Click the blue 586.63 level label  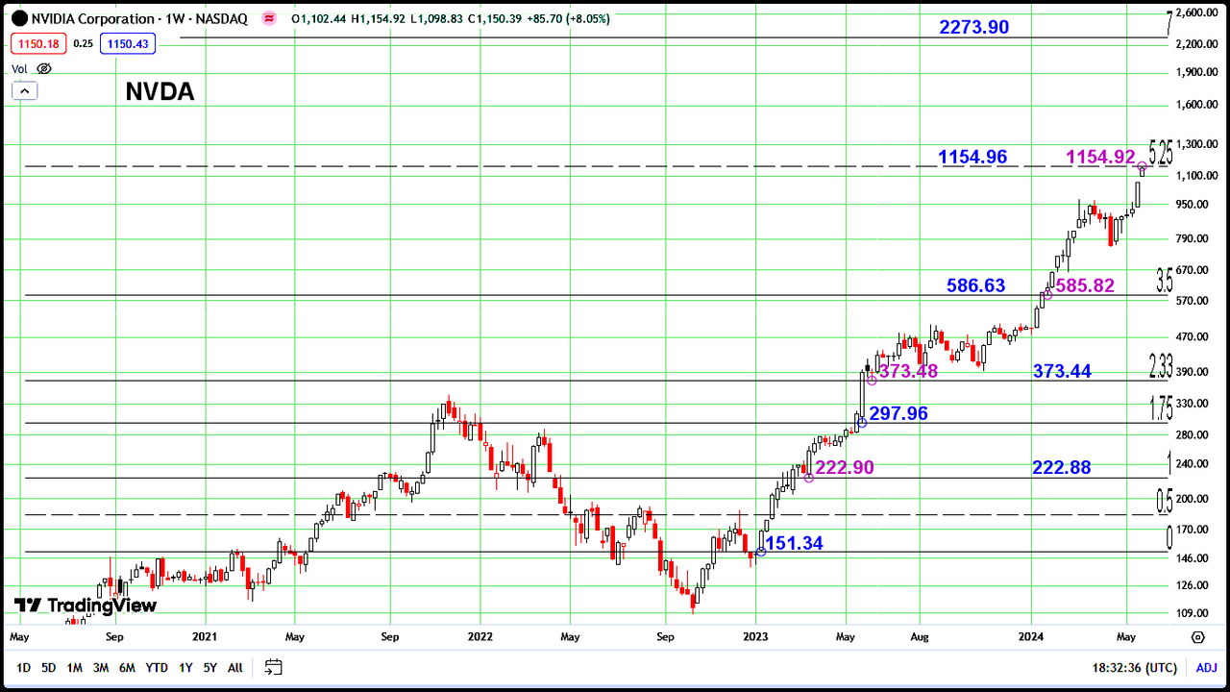975,285
